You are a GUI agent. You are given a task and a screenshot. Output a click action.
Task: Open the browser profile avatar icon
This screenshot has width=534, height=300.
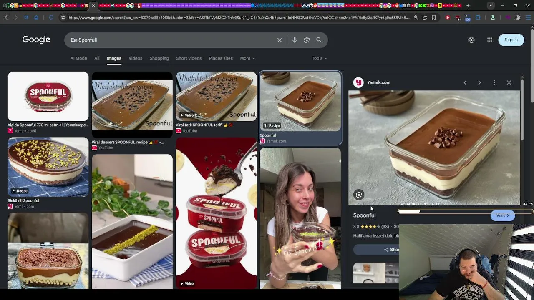518,17
